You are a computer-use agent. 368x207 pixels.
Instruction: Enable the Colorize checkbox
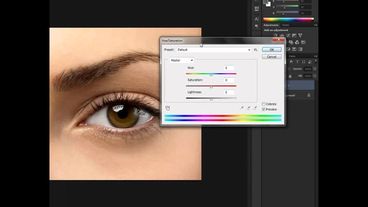[x=263, y=104]
